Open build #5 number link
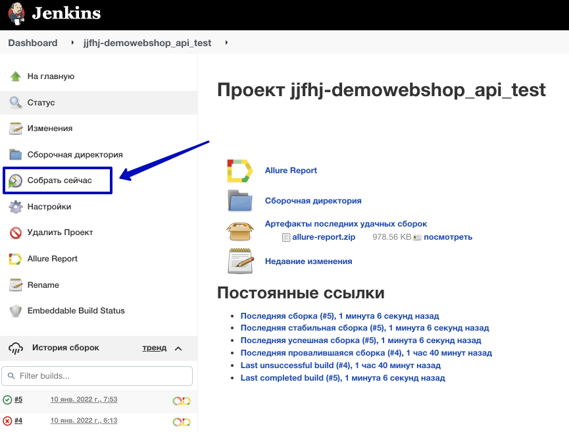 [18, 399]
